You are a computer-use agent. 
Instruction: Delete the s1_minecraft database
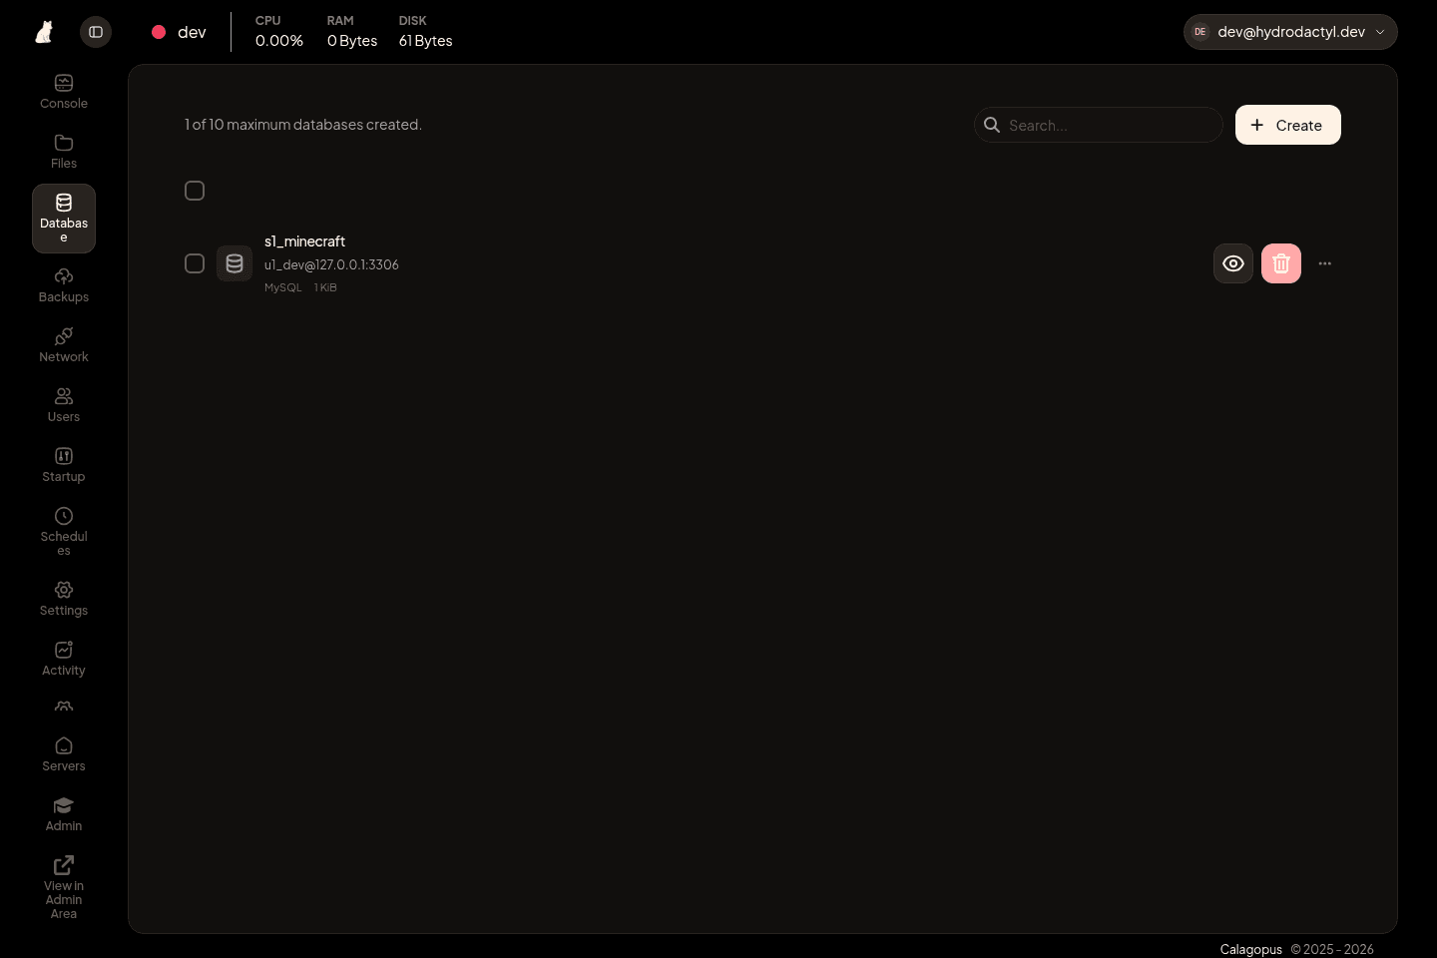pos(1281,263)
